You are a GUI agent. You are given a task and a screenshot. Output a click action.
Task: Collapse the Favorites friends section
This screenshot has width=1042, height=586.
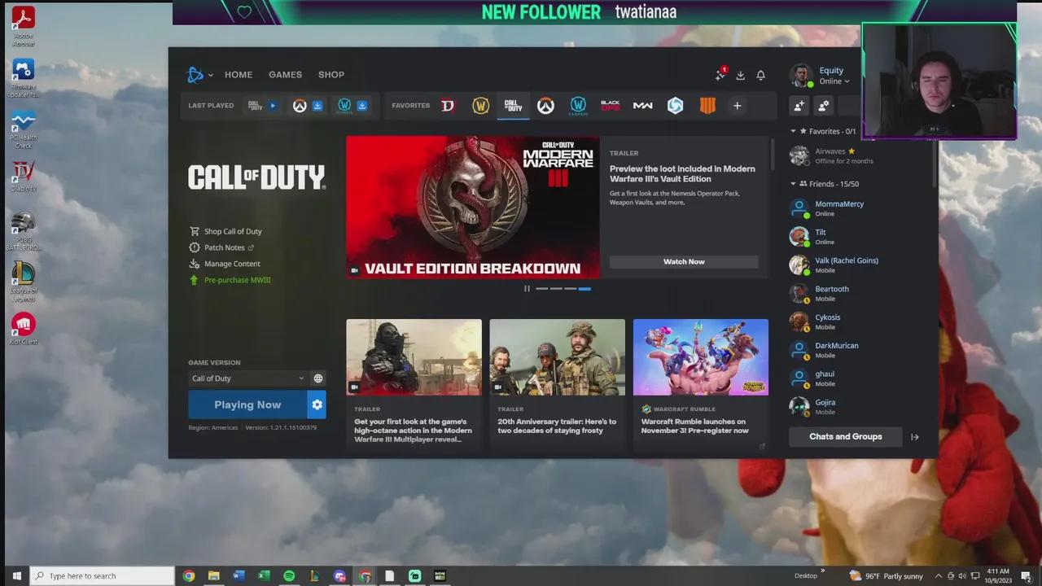click(x=794, y=131)
